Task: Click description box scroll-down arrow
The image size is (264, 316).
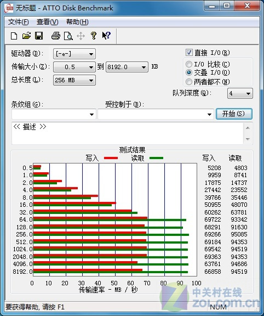Action: click(248, 139)
